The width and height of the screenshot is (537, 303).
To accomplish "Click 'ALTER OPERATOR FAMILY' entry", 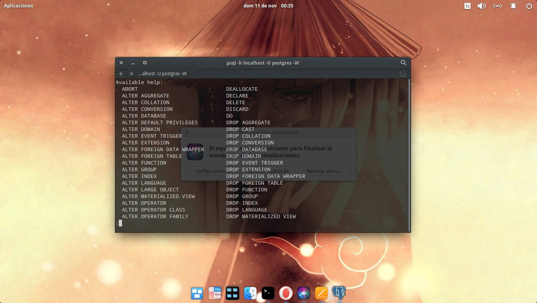I will pyautogui.click(x=155, y=216).
